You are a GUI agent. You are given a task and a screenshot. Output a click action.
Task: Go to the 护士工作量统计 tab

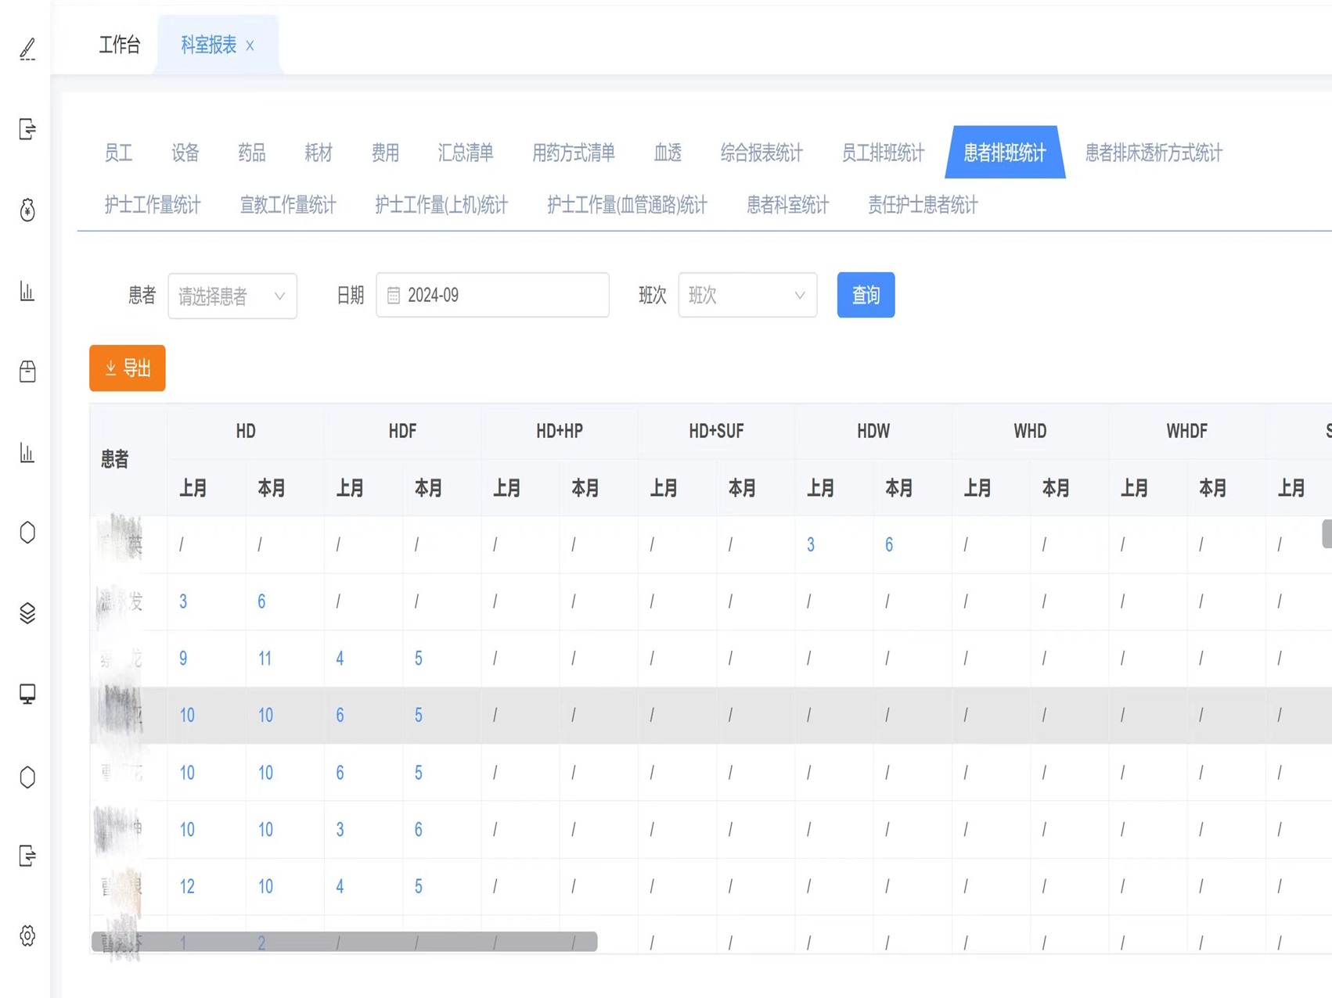153,205
